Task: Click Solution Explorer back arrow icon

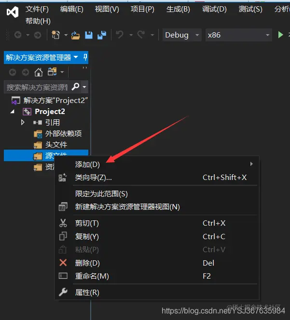Action: coord(13,72)
